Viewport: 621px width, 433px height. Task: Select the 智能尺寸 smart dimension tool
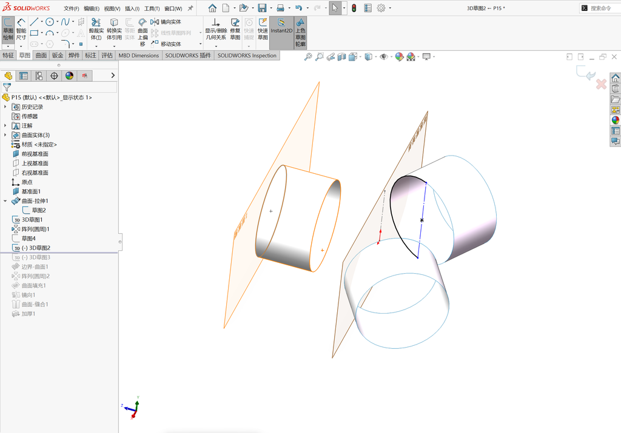(x=21, y=29)
